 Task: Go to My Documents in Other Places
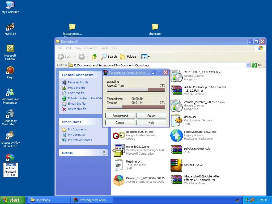(74, 129)
